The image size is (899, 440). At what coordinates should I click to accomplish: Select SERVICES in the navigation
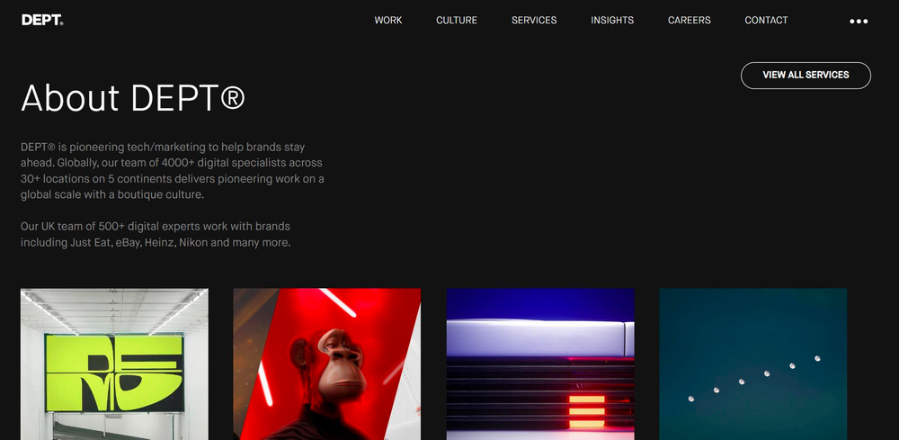pyautogui.click(x=534, y=20)
